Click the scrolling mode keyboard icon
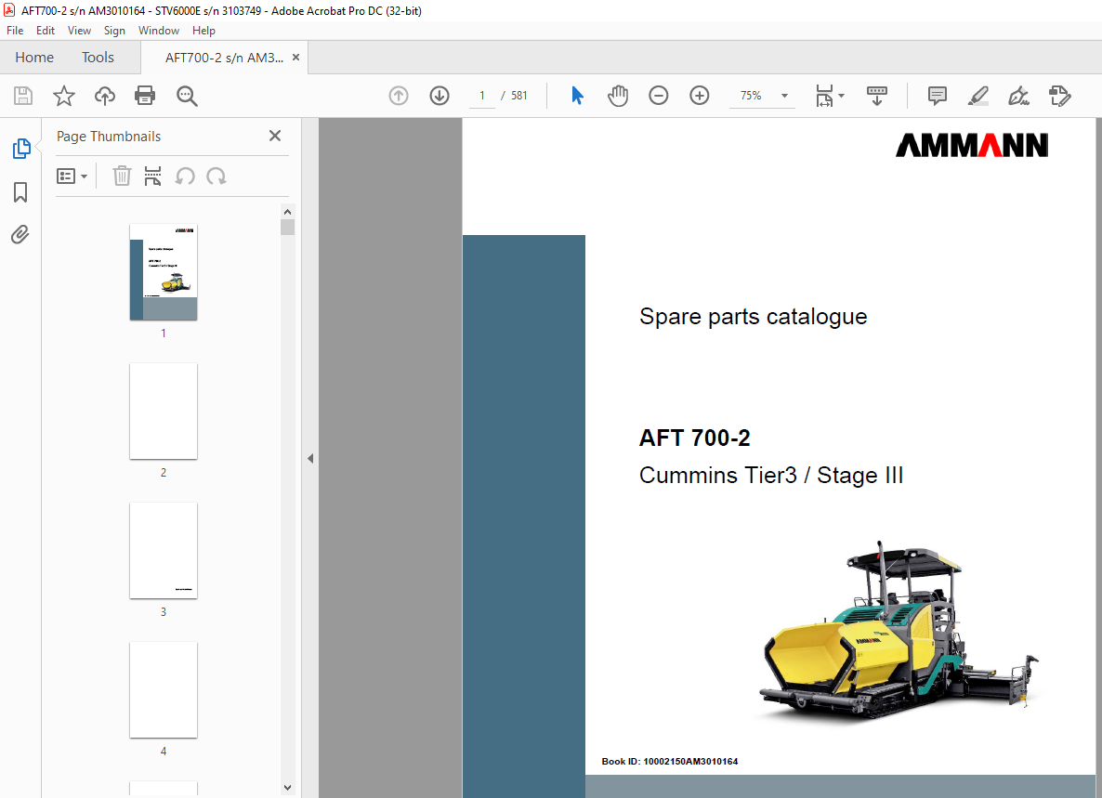Viewport: 1102px width, 798px height. point(876,96)
